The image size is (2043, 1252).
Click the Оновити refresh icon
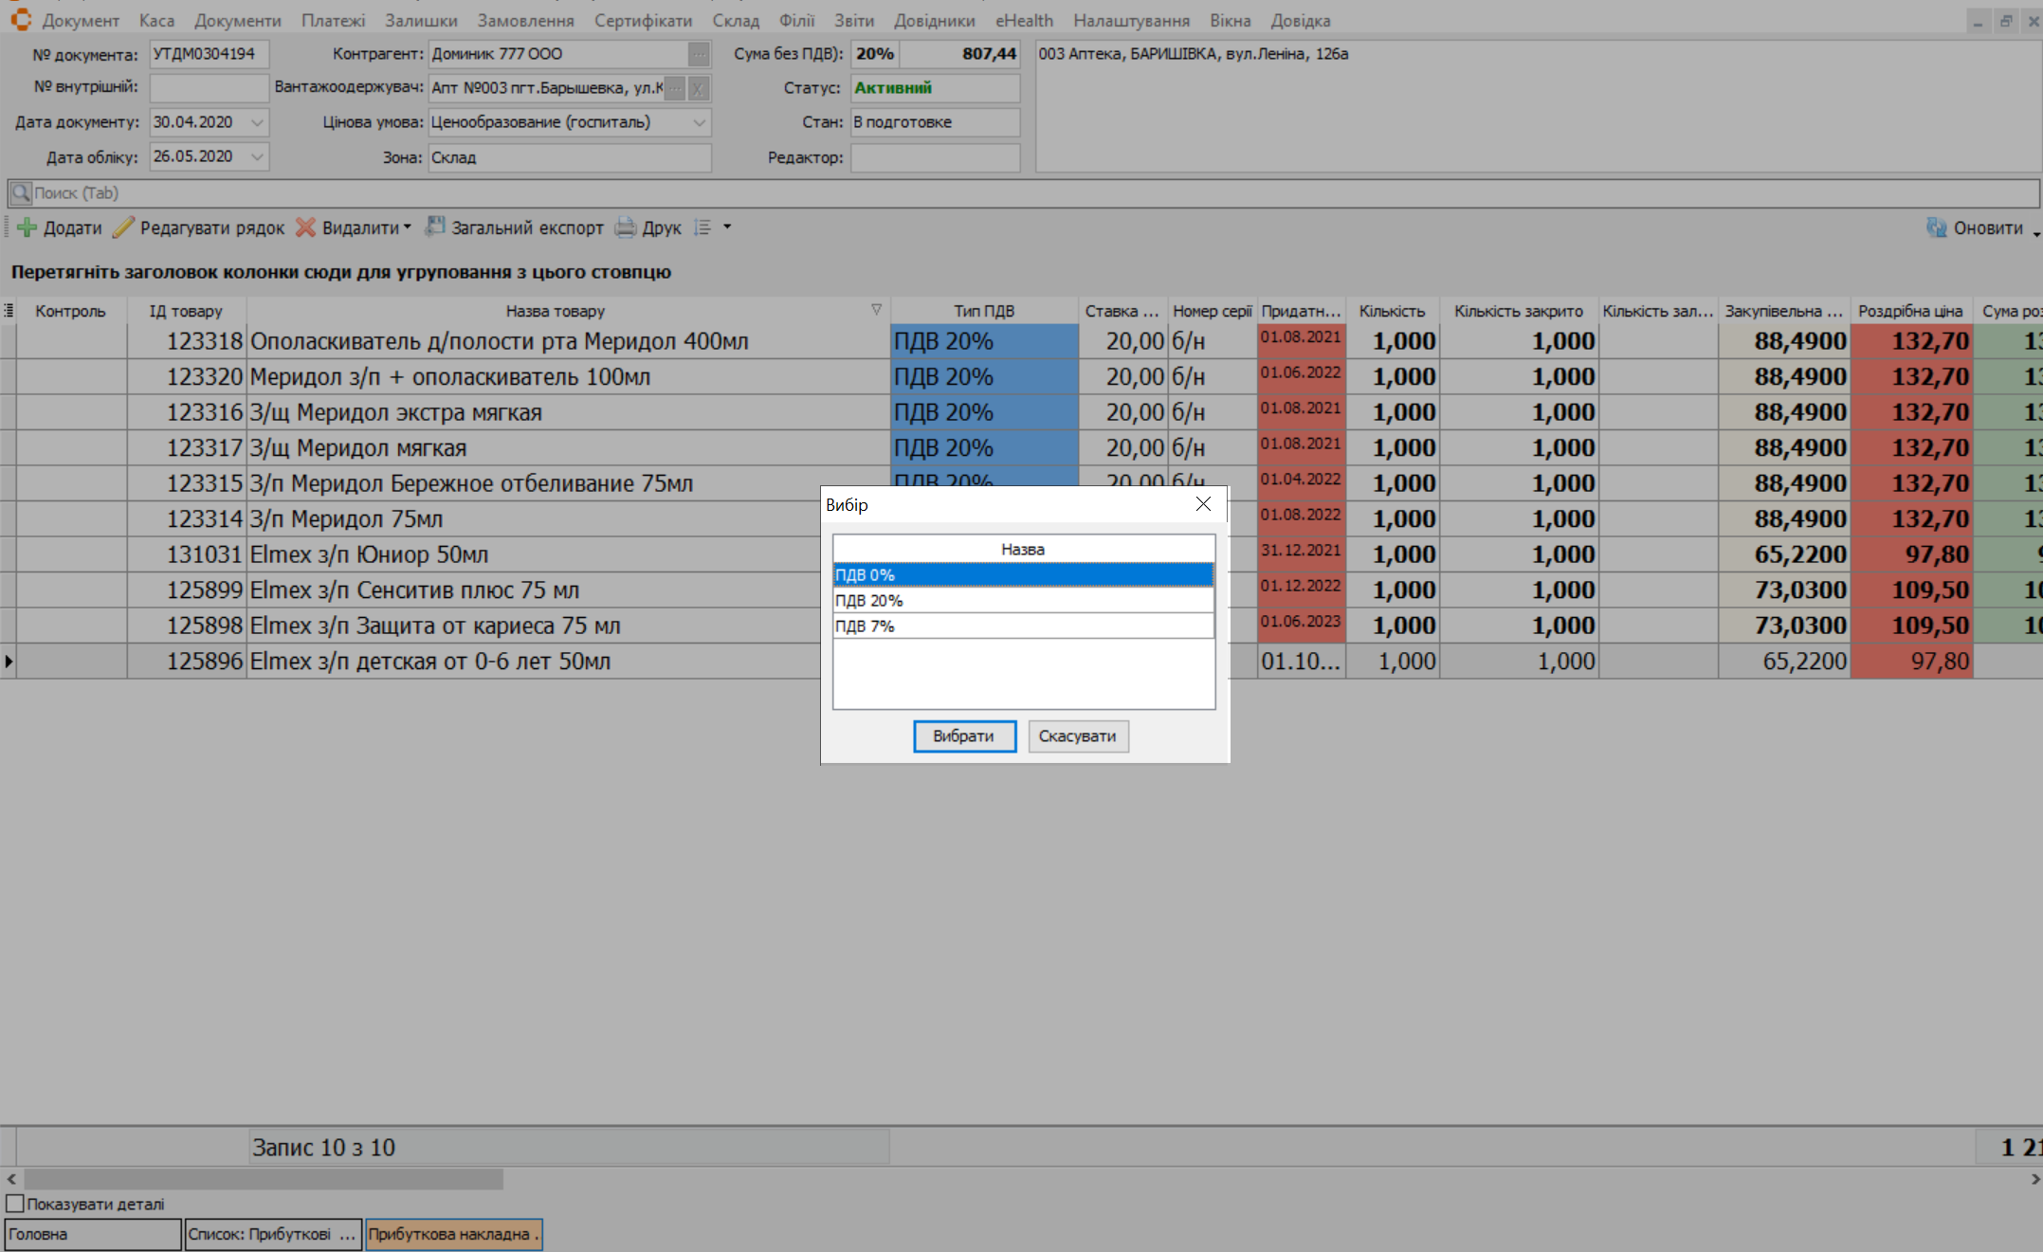[1936, 227]
